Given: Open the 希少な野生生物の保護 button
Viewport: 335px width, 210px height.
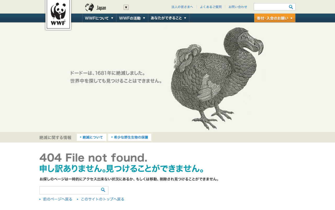Looking at the screenshot, I should click(x=130, y=137).
